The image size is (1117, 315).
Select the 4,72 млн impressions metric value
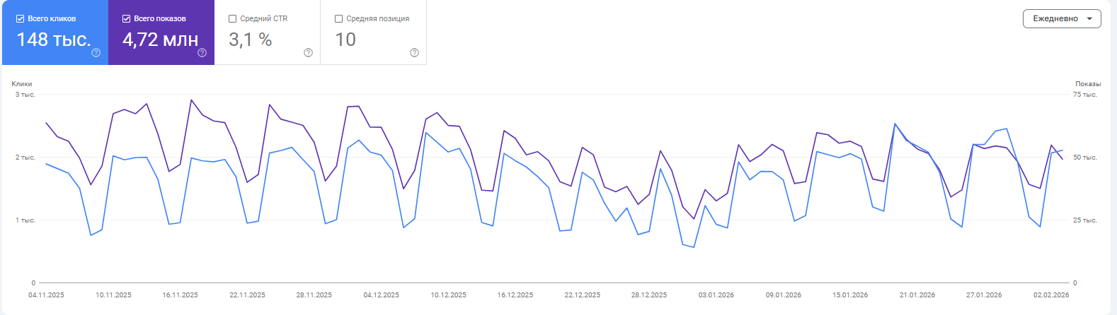coord(161,40)
